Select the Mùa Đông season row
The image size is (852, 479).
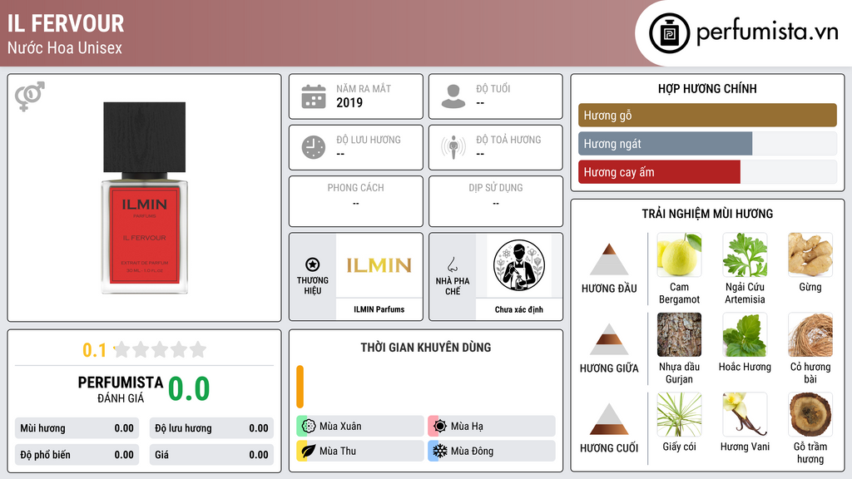492,451
